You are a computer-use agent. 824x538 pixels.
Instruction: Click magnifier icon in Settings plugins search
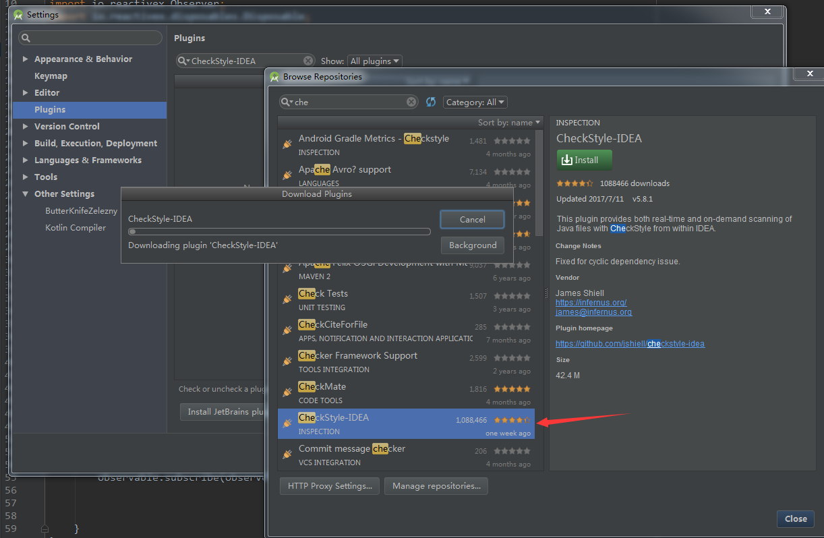pyautogui.click(x=183, y=61)
